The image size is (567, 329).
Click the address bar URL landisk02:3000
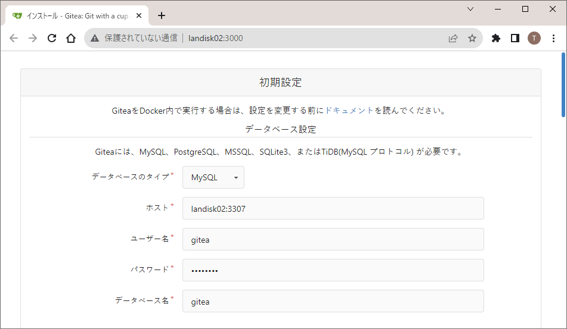pyautogui.click(x=215, y=38)
